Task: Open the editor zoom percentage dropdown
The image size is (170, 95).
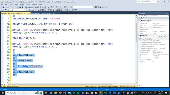Action: coord(7,84)
